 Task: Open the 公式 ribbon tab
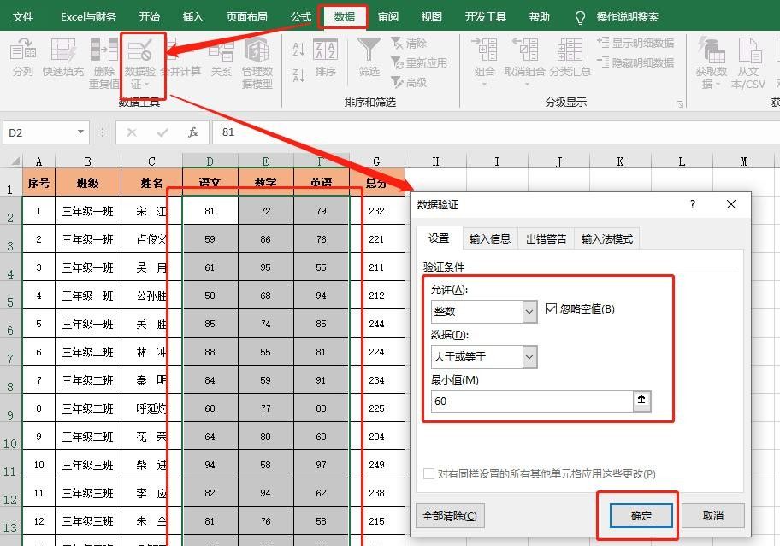pyautogui.click(x=300, y=15)
